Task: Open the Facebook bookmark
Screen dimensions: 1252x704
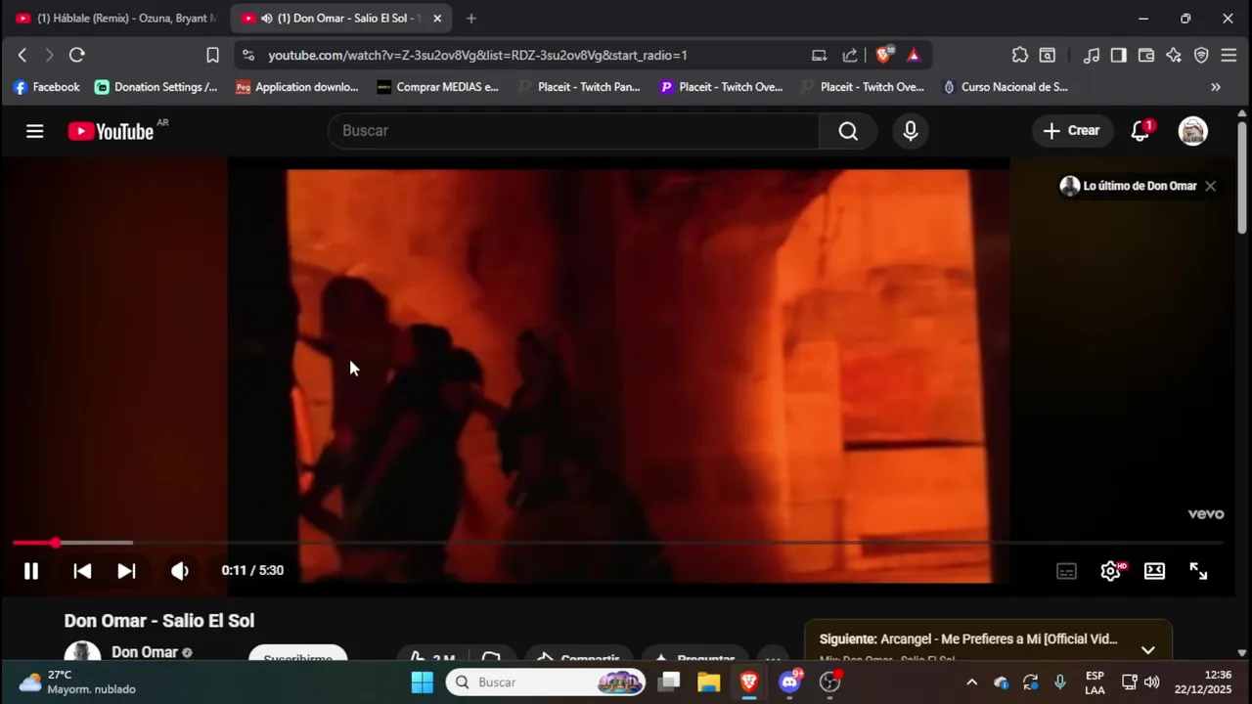Action: coord(46,87)
